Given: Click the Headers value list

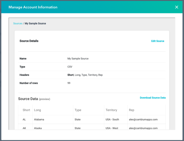Looking at the screenshot, I should [x=85, y=75].
